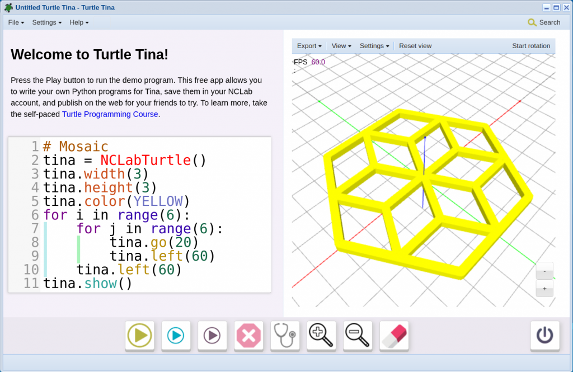Open the Help menu

(79, 22)
